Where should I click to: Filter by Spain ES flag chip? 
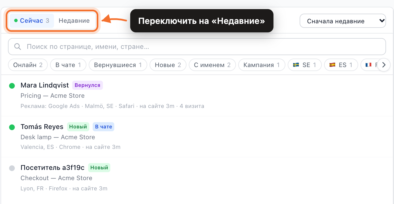coord(341,65)
